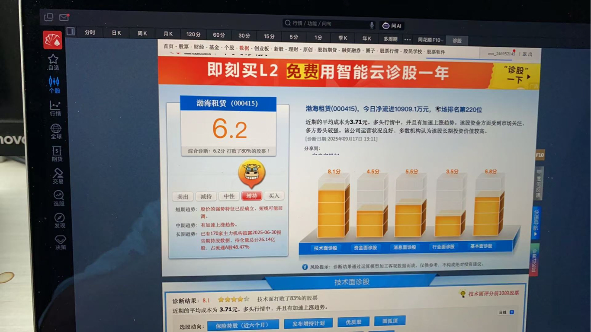Click the 技术面诊股 bar label
The height and width of the screenshot is (332, 591).
[x=325, y=248]
